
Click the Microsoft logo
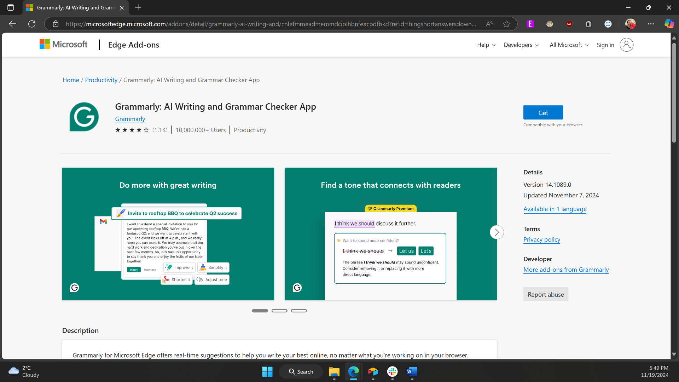[64, 44]
